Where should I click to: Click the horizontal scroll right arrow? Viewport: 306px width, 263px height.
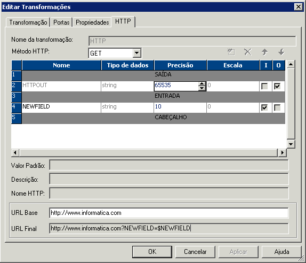(282, 152)
